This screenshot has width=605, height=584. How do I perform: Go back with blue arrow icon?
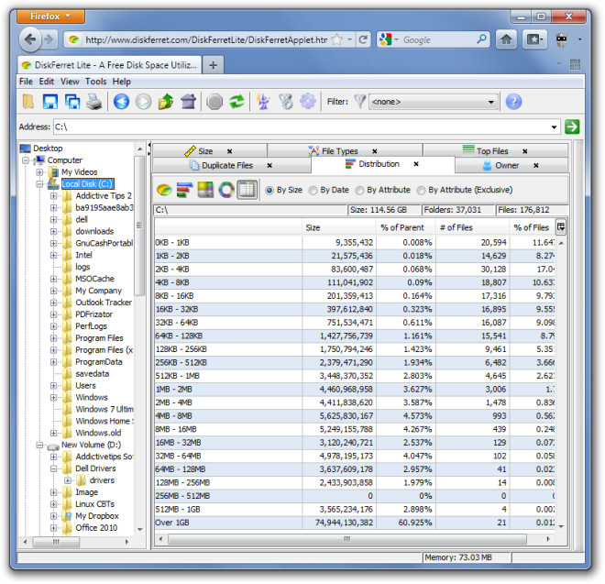click(x=121, y=102)
